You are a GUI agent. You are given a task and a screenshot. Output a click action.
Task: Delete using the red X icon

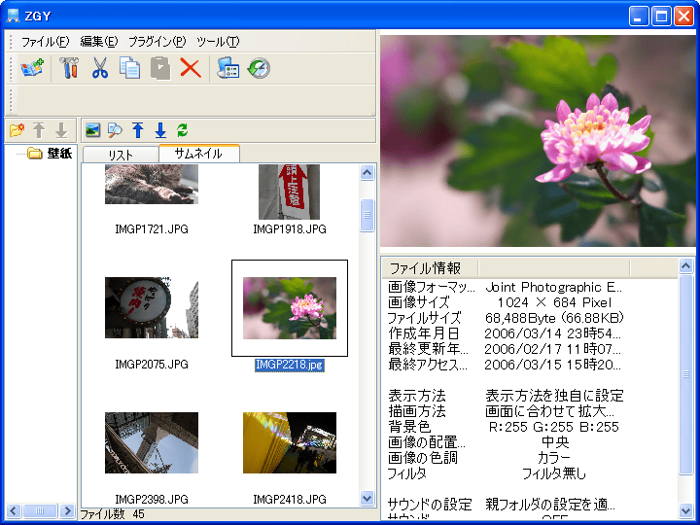click(191, 69)
